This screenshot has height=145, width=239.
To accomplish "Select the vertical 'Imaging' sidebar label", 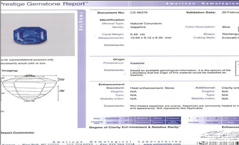I will point(81,21).
